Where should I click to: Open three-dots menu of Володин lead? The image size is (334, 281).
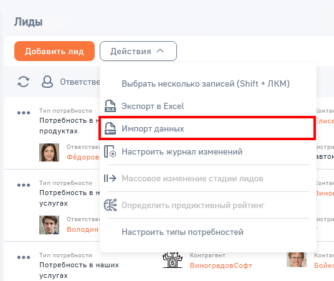point(24,185)
